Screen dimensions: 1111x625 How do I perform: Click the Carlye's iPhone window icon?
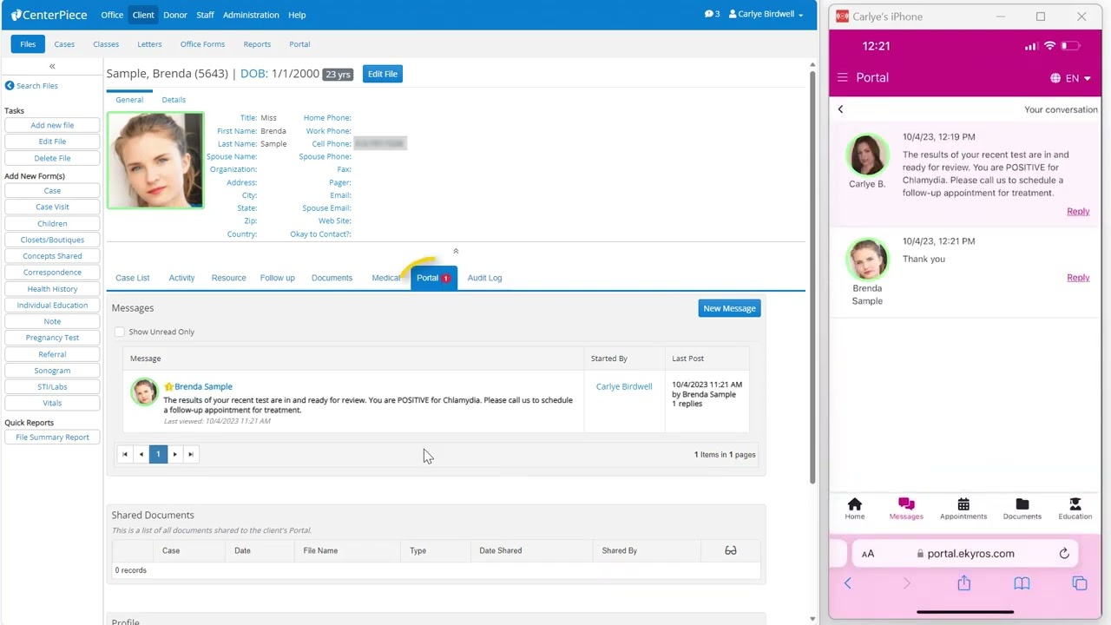pos(841,16)
